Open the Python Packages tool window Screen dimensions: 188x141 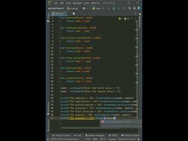(95, 136)
